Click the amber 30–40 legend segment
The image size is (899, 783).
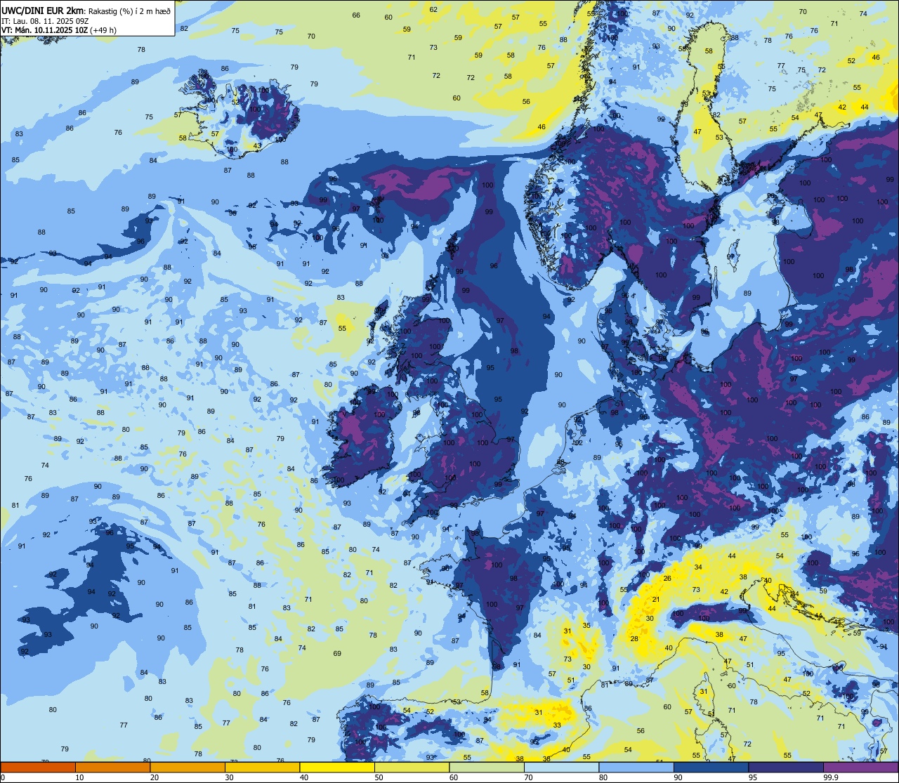pos(262,767)
